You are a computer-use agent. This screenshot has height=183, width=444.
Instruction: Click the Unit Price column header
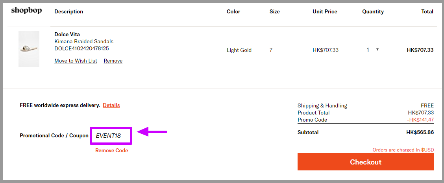pos(325,12)
